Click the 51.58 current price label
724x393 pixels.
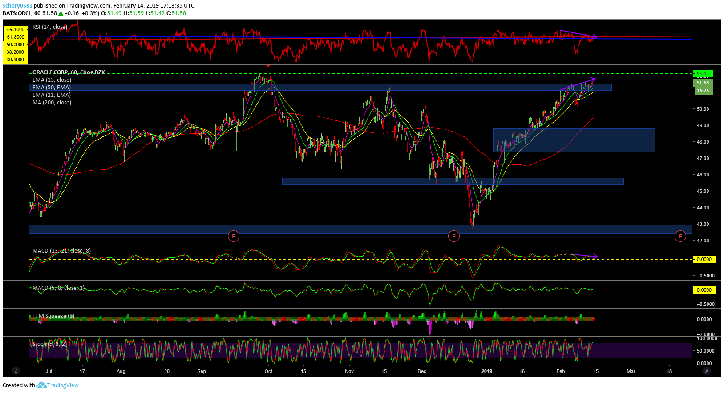703,83
